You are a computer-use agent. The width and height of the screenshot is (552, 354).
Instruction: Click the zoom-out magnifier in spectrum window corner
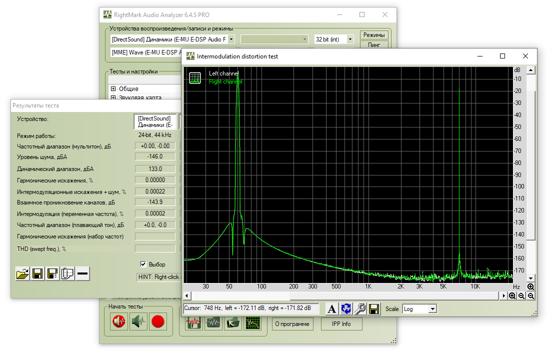(x=530, y=296)
